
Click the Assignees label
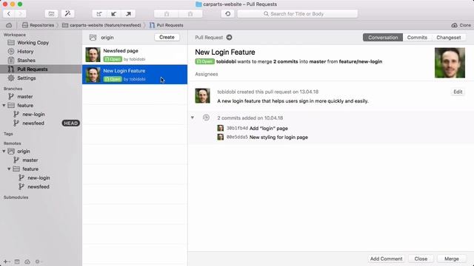207,74
